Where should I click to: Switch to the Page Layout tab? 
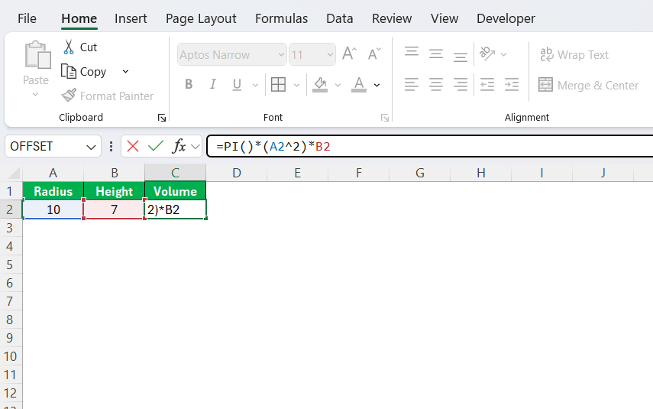point(201,18)
